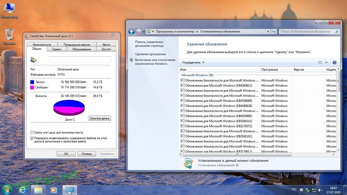Click the network tray icon

(314, 190)
